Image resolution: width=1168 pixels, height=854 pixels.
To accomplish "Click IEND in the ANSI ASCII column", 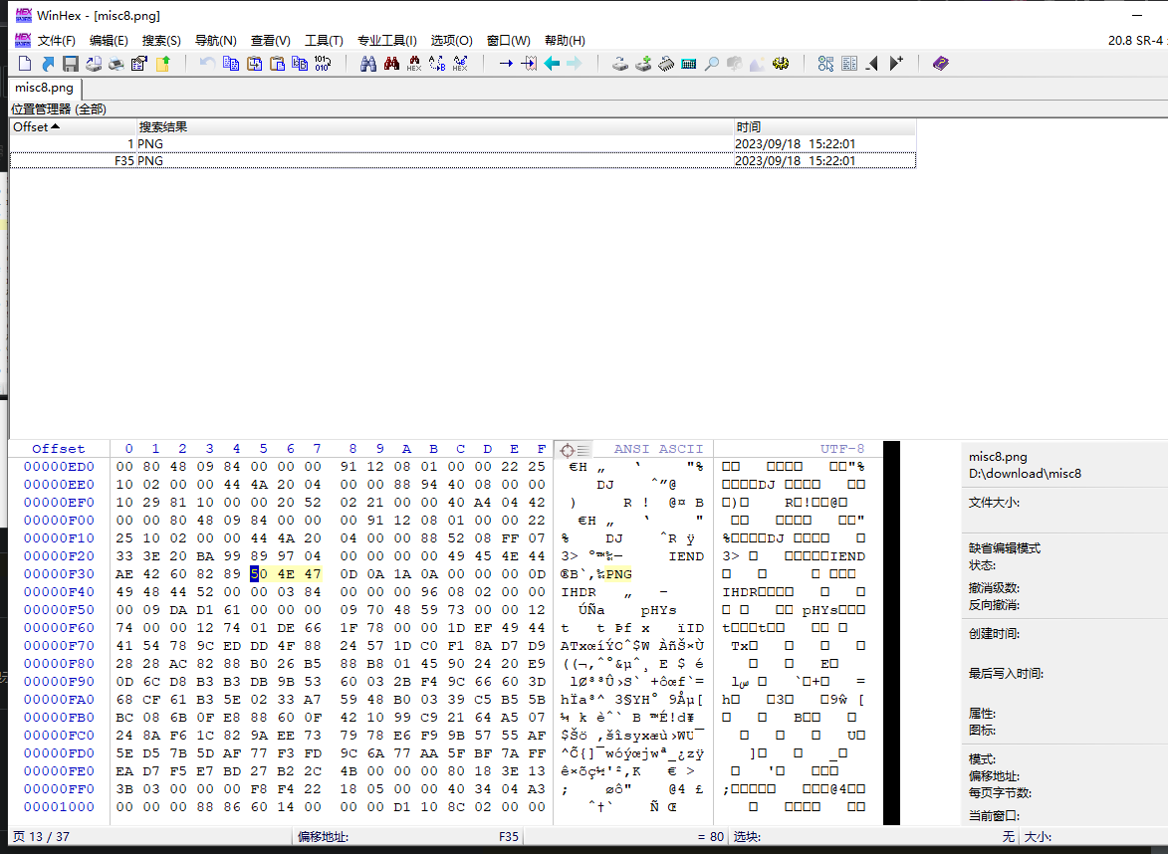I will [x=686, y=556].
